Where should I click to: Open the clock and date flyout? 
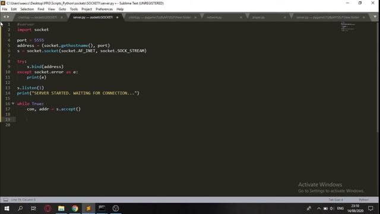(355, 209)
